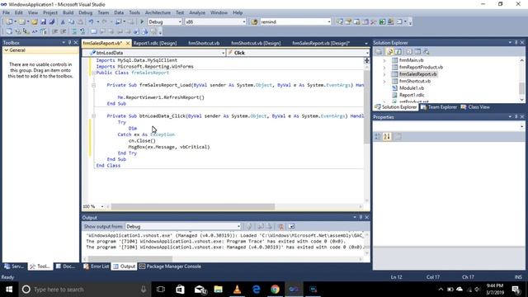Switch Properties to Categorized view

pyautogui.click(x=378, y=136)
